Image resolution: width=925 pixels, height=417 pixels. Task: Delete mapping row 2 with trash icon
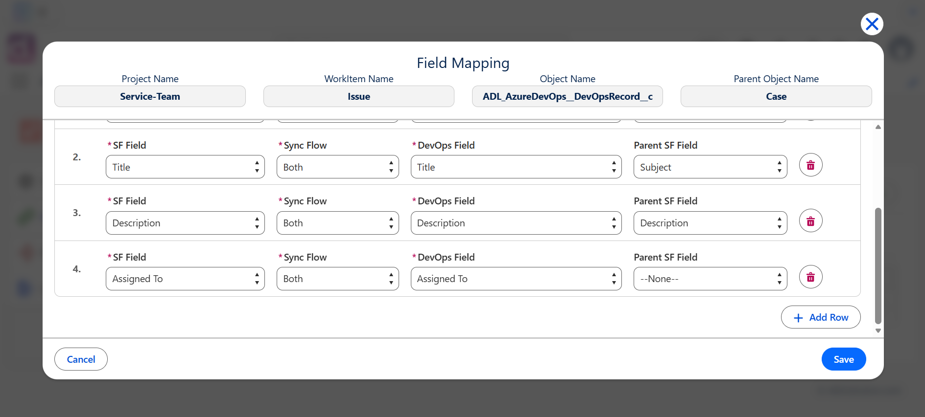(x=810, y=165)
